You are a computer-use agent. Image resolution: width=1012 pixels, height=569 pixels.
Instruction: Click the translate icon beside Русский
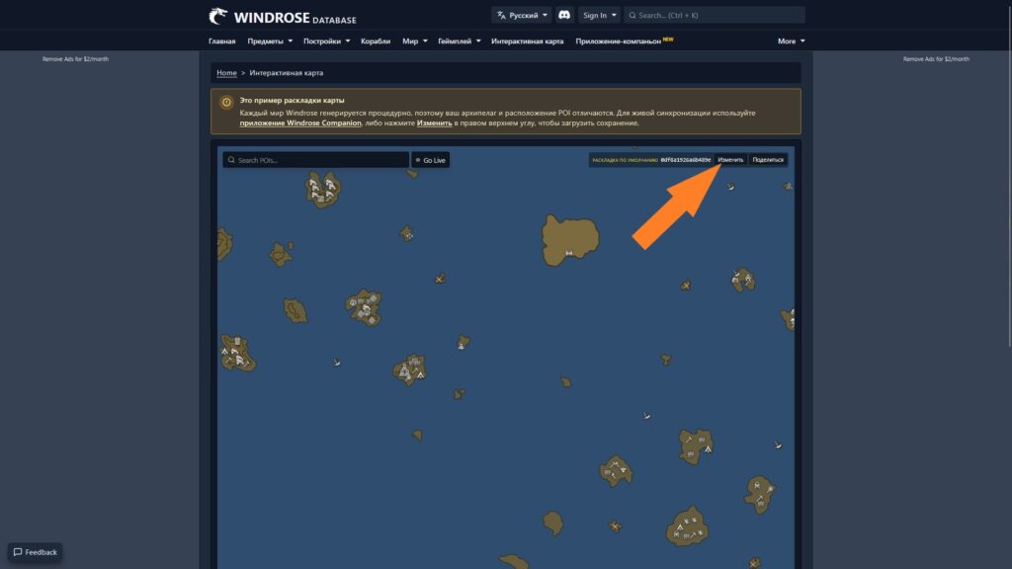tap(501, 15)
